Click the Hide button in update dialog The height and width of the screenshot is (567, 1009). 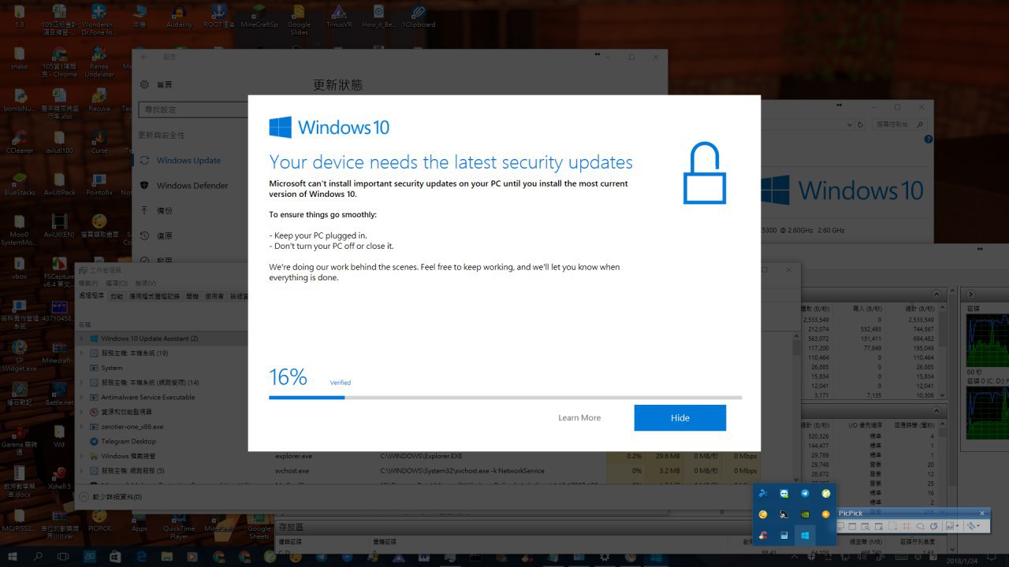pos(679,418)
